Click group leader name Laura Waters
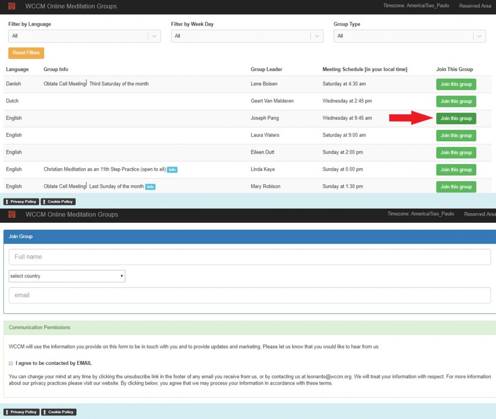Viewport: 496px width, 419px height. pyautogui.click(x=265, y=135)
